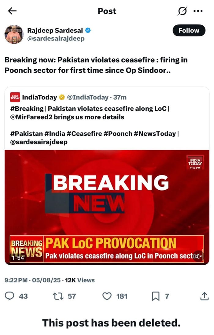Follow Rajdeep Sardesai
Viewport: 214px width, 335px height.
pos(189,30)
